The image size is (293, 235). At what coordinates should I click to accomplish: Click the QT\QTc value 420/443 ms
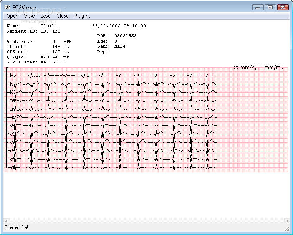pos(55,57)
